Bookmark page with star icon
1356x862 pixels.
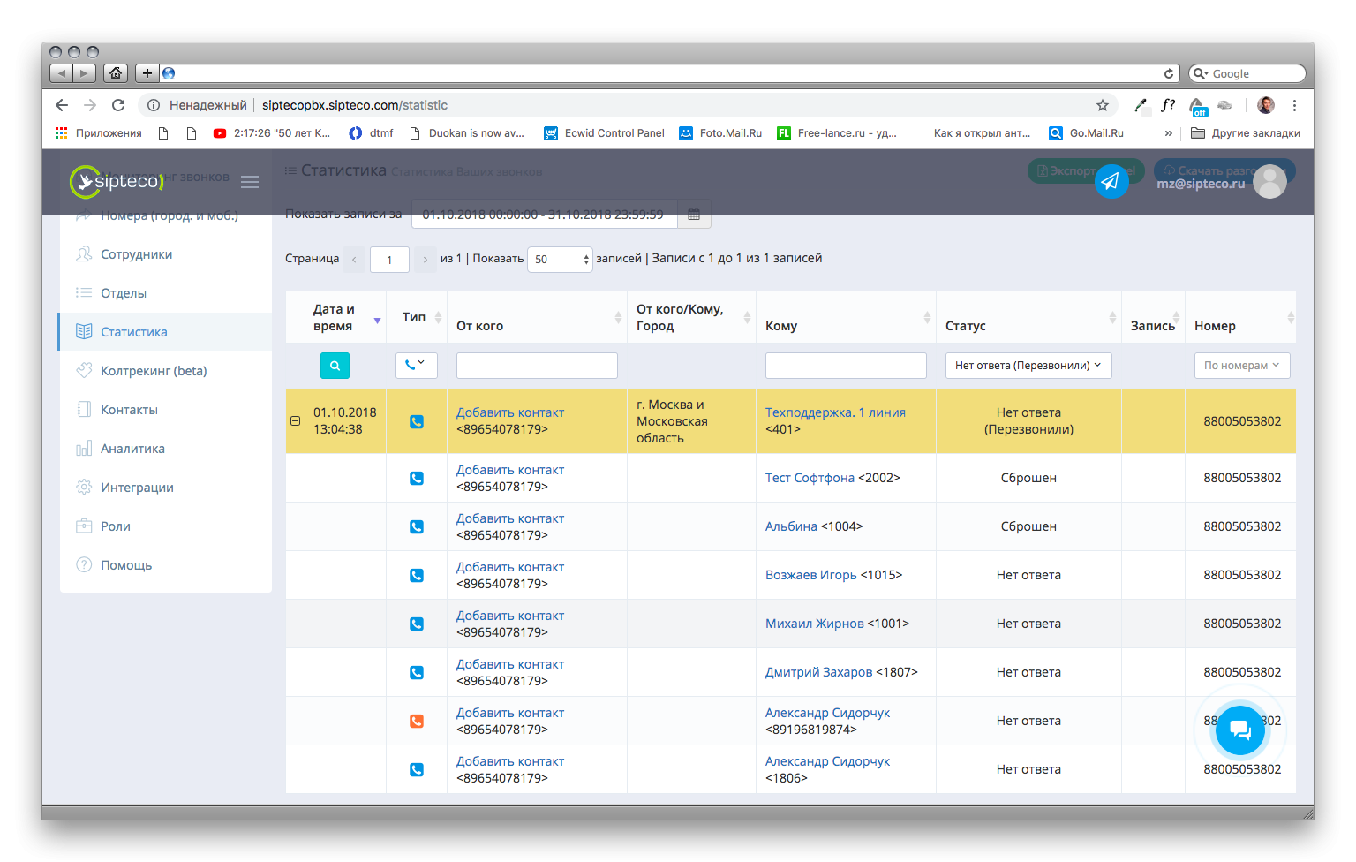pos(1103,105)
